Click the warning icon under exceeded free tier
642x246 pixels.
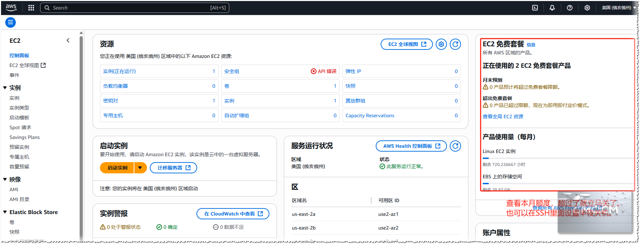coord(486,105)
